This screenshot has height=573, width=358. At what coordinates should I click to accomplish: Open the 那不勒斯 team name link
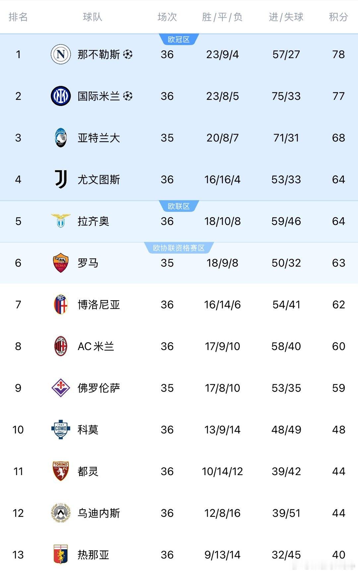pyautogui.click(x=99, y=54)
